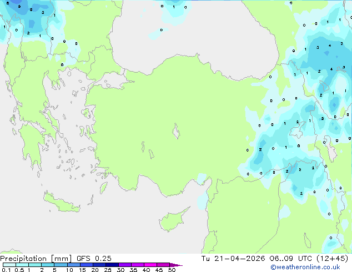The width and height of the screenshot is (352, 272).
Task: Click the '50' legend scale label
Action: coord(172,270)
